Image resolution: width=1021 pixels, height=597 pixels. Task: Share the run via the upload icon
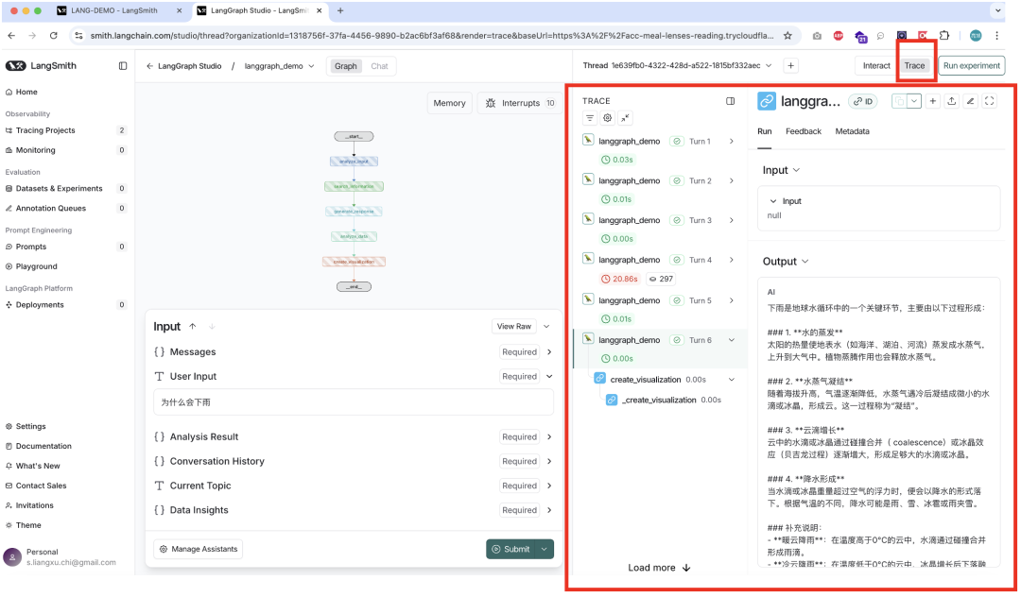pyautogui.click(x=952, y=101)
